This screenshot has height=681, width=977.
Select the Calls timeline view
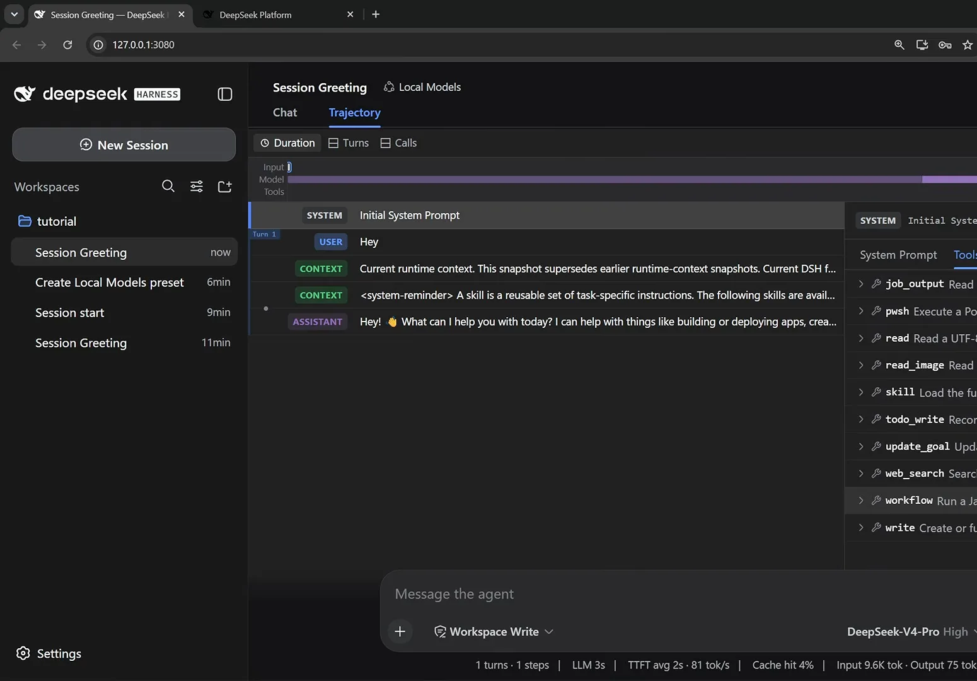pos(398,143)
